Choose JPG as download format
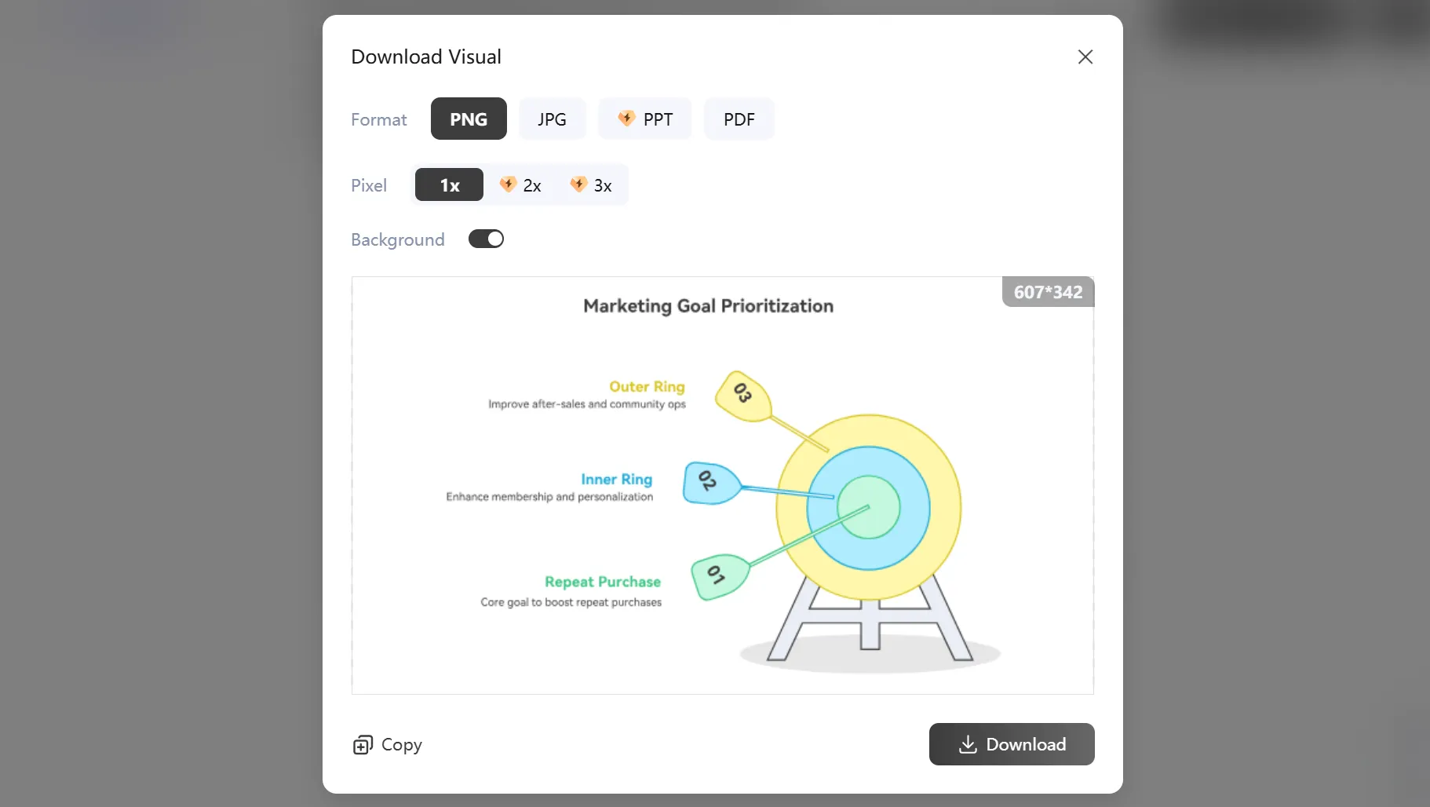The width and height of the screenshot is (1430, 807). tap(552, 119)
